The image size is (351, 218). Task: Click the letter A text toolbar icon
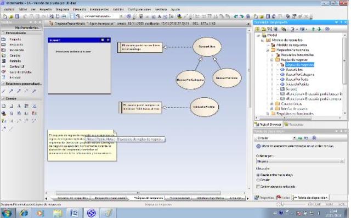click(x=160, y=16)
